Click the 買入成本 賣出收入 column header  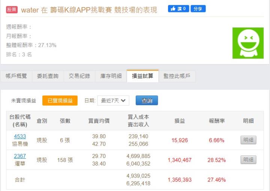[x=138, y=121]
